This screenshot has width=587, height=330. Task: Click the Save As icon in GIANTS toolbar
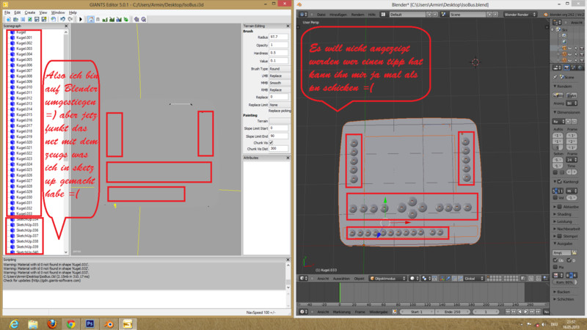44,19
